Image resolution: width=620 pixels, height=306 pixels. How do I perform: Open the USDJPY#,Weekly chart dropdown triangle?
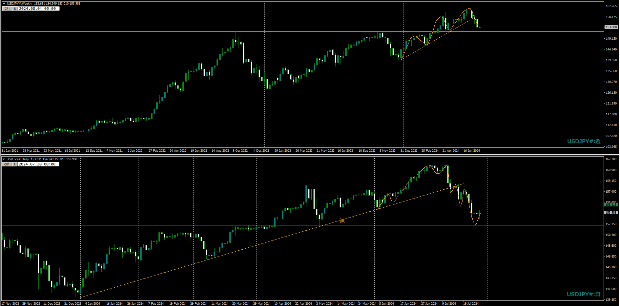point(4,4)
